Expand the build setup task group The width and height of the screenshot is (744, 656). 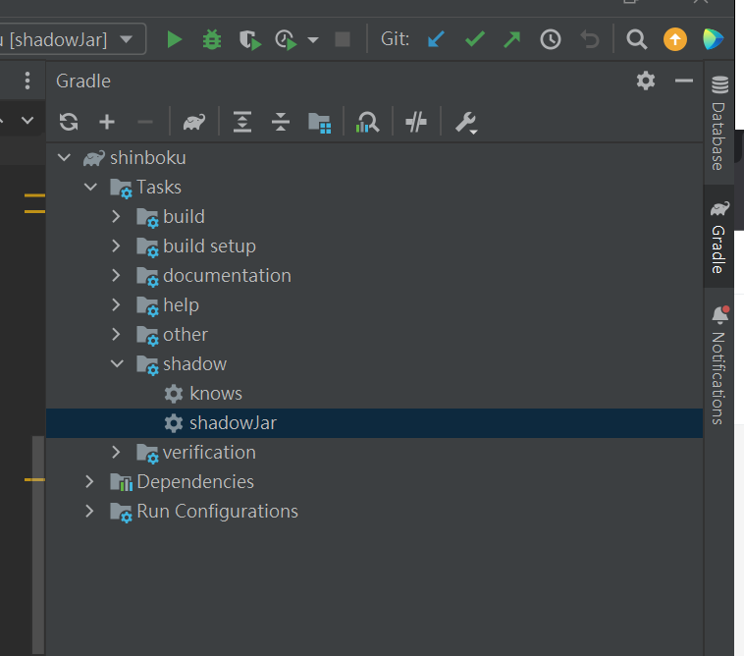116,246
